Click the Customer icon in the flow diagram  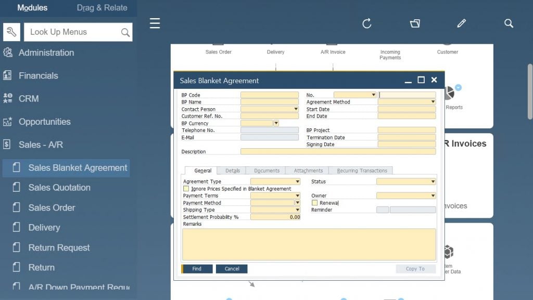click(448, 44)
